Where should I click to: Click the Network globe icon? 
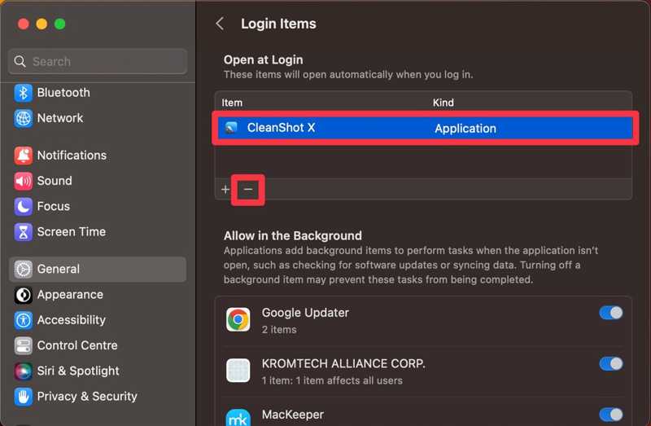[24, 118]
